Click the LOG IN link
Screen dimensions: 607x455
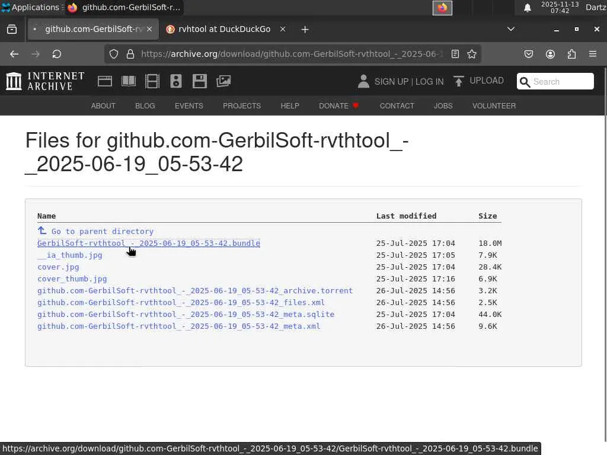click(x=430, y=82)
